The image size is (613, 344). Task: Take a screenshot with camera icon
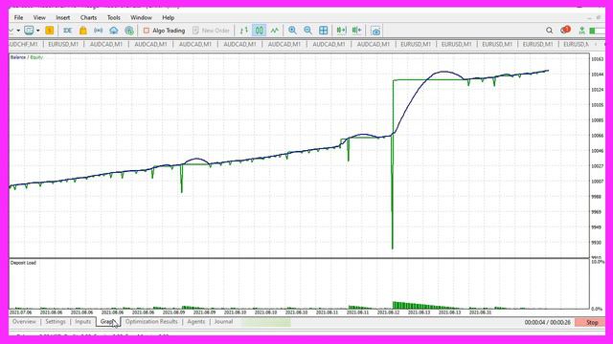pos(375,31)
